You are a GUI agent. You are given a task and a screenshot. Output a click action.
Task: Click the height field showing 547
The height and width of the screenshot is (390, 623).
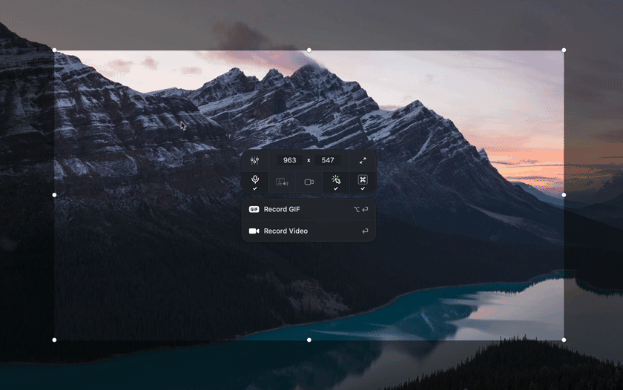(x=328, y=160)
